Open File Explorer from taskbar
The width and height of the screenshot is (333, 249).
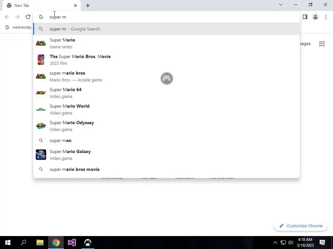pyautogui.click(x=40, y=243)
